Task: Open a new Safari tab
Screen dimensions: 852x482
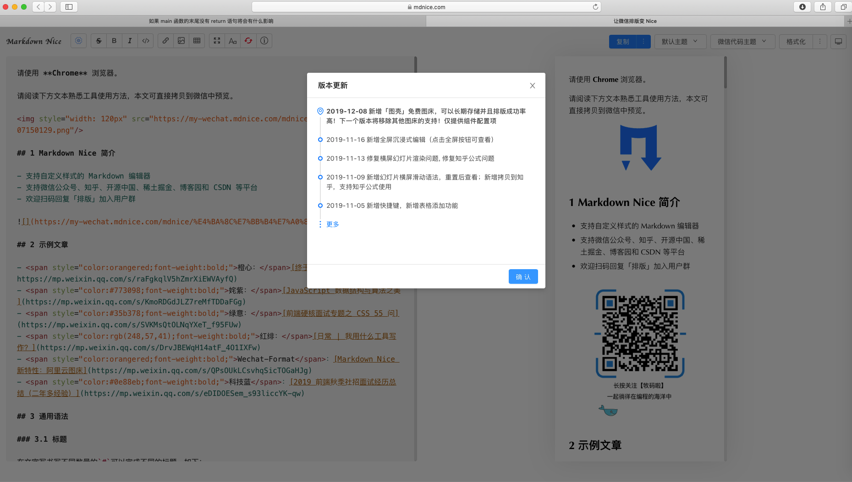Action: [848, 21]
